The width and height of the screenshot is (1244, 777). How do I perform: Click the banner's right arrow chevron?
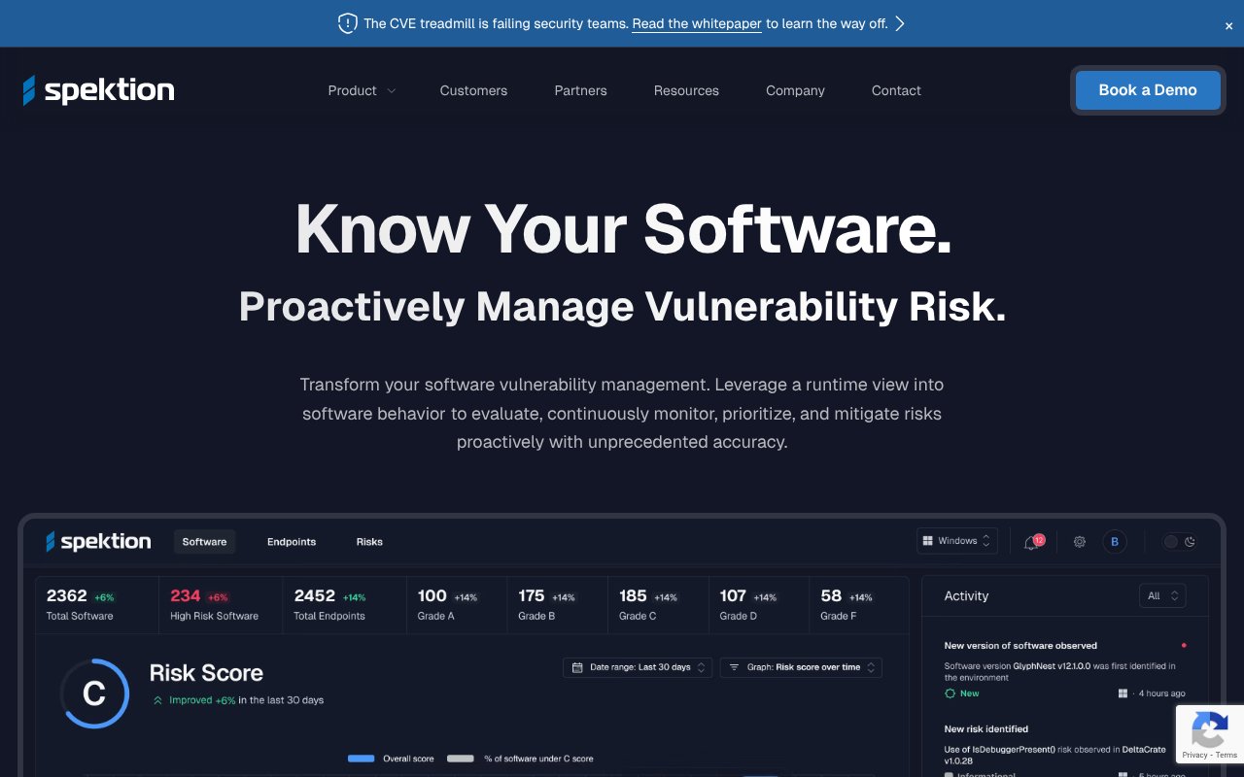900,23
